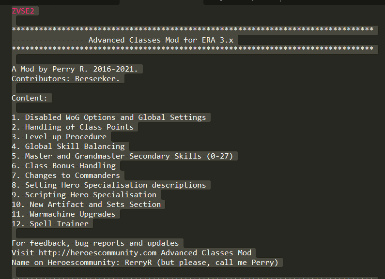The width and height of the screenshot is (385, 279).
Task: Click line '2. Handling of Class Points'
Action: point(73,127)
